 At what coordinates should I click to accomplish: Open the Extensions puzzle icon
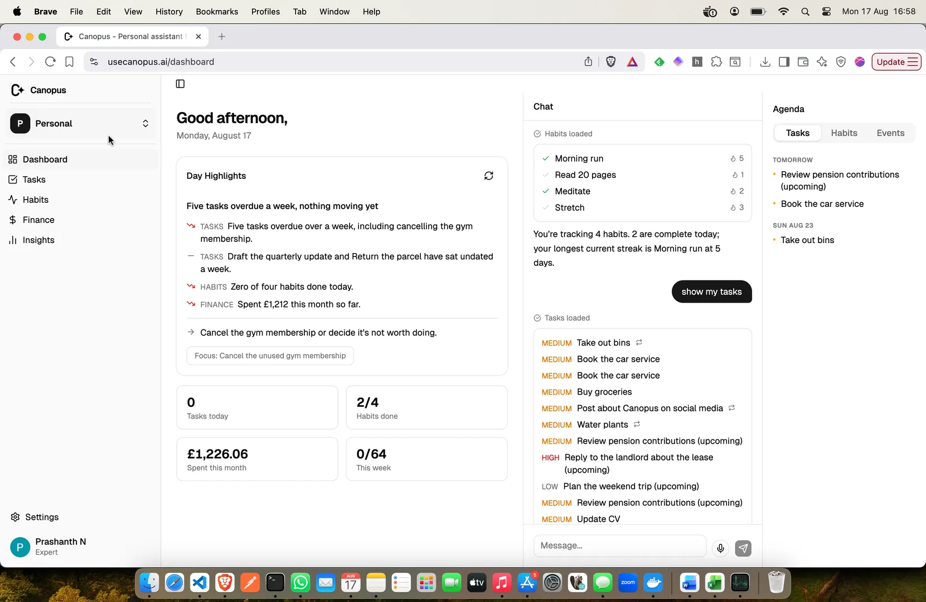point(716,62)
